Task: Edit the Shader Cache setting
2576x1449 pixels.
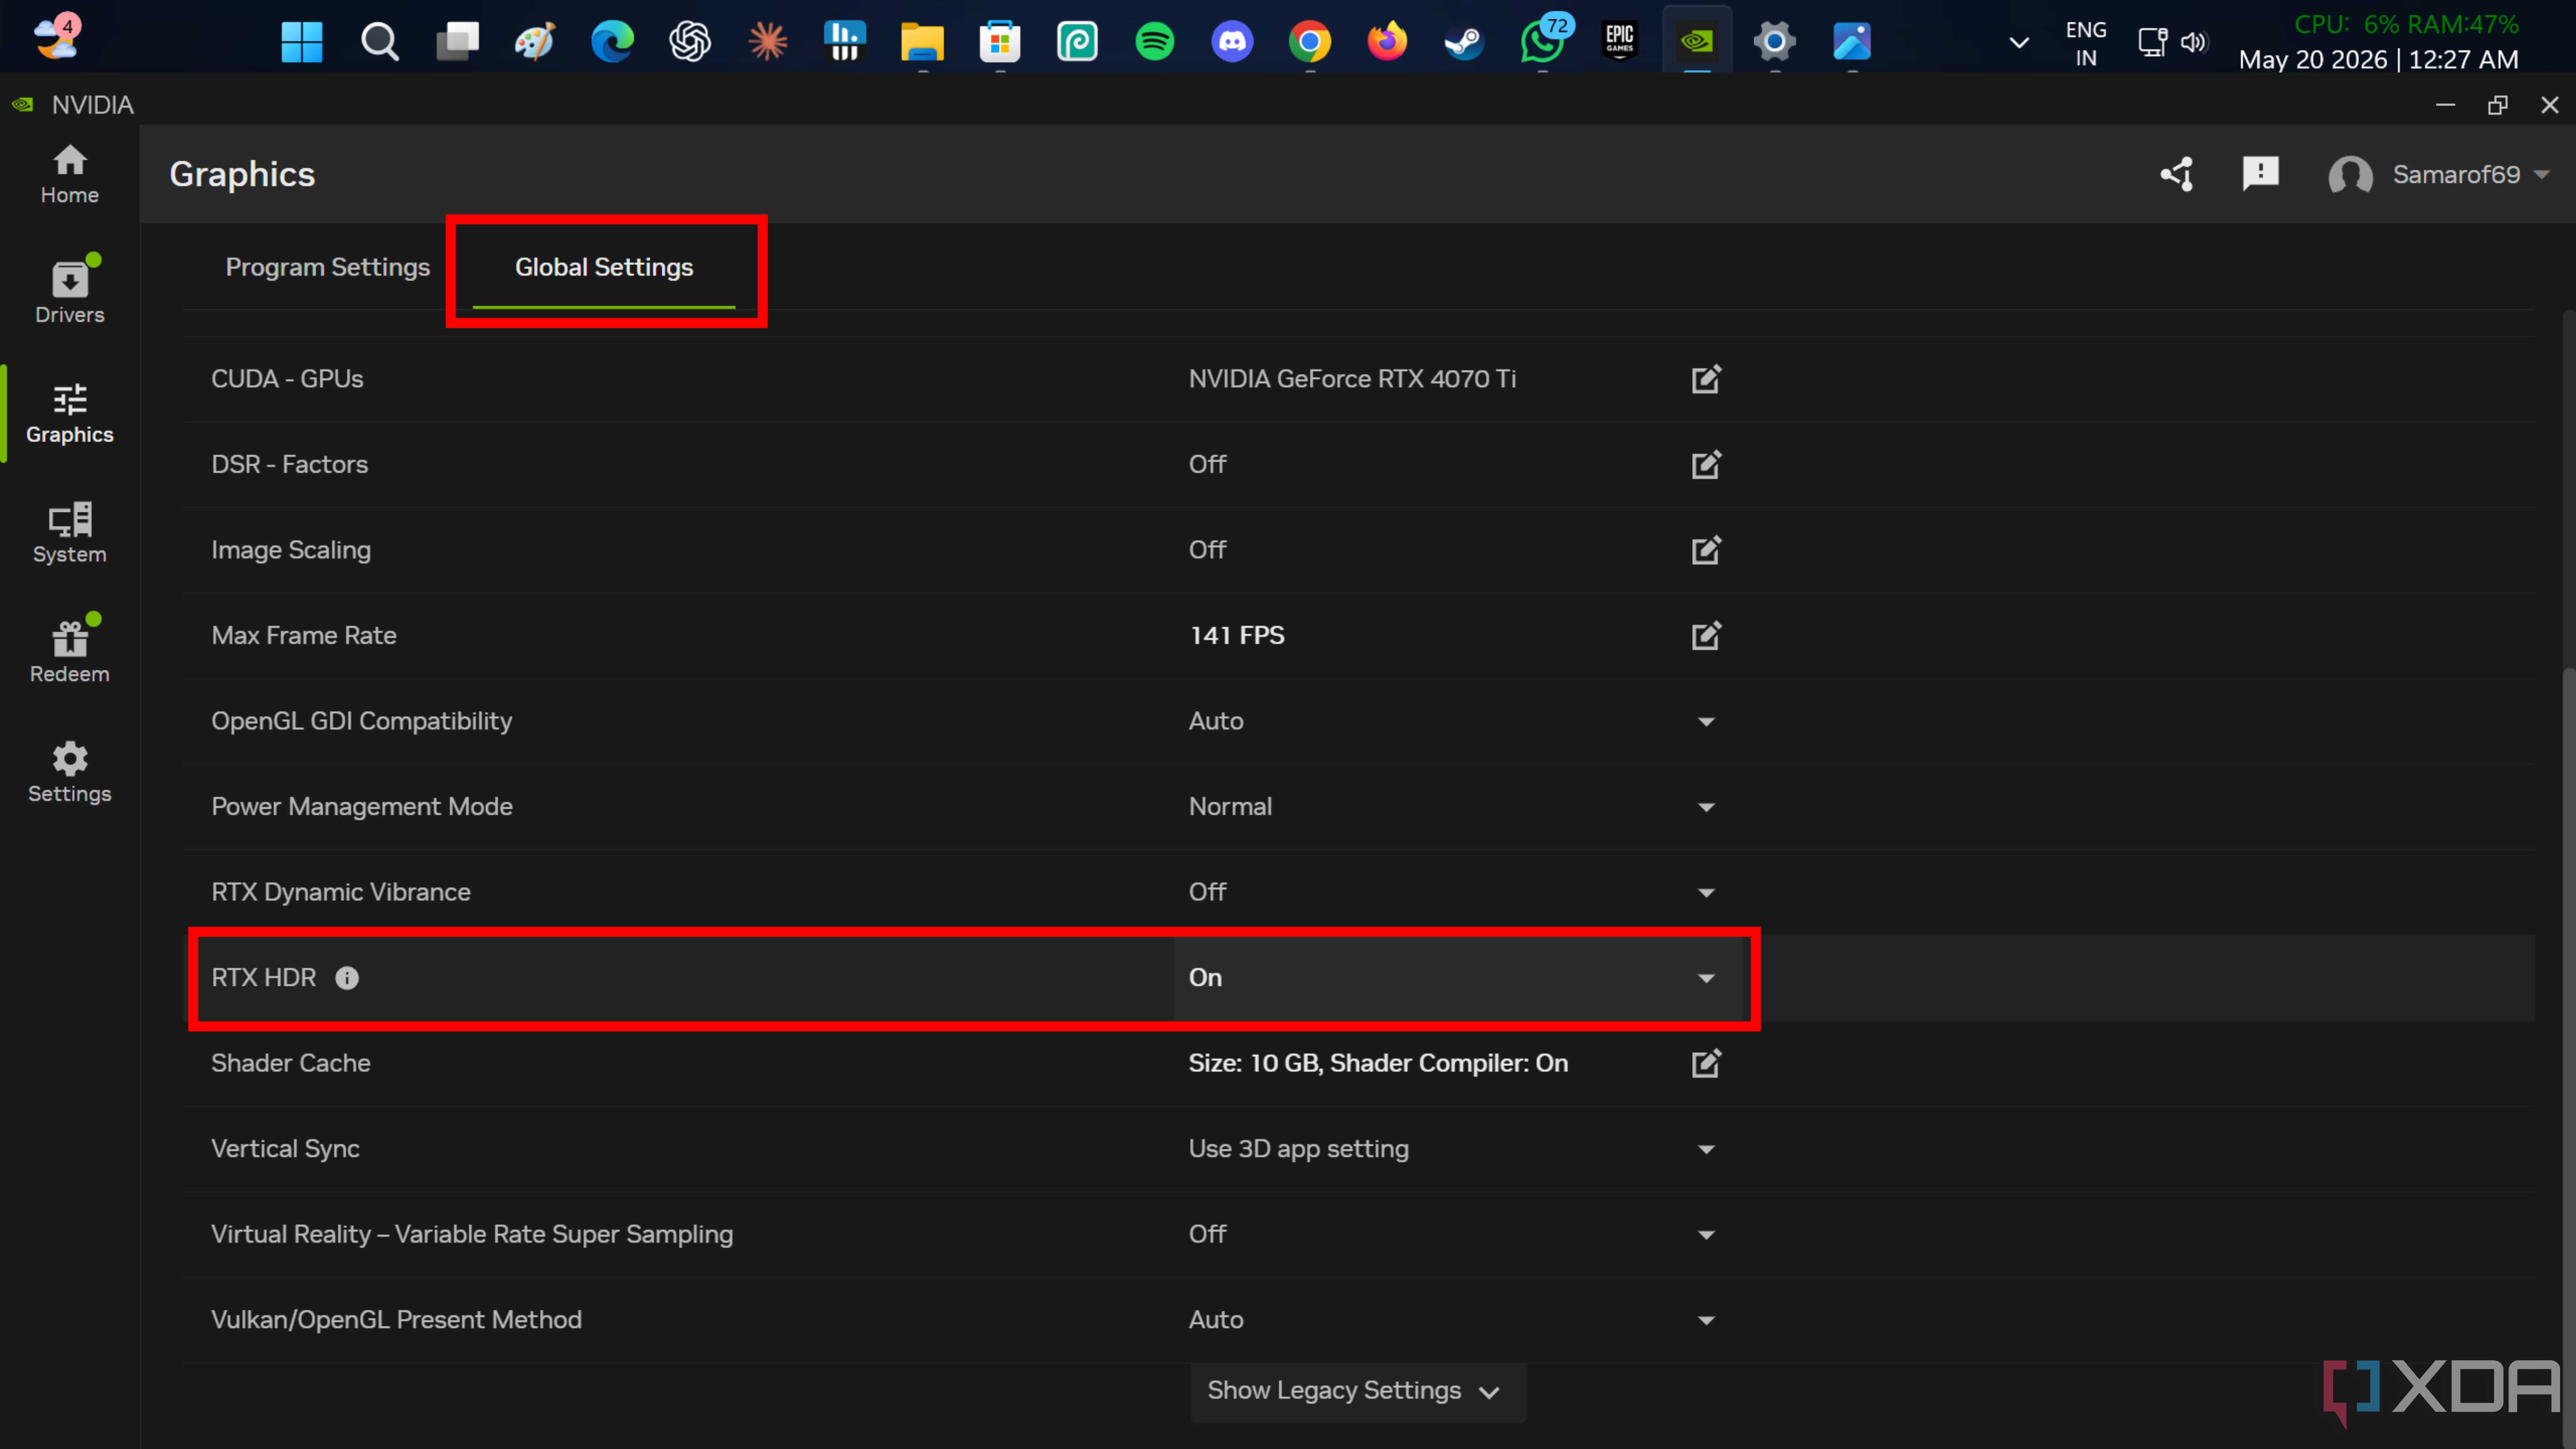Action: point(1706,1063)
